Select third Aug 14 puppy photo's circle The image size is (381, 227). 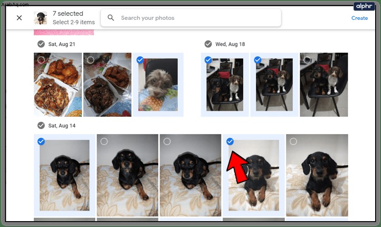coord(167,141)
